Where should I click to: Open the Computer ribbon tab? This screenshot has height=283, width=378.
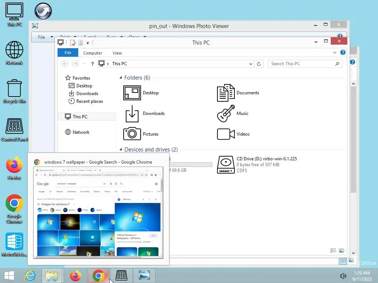[92, 53]
